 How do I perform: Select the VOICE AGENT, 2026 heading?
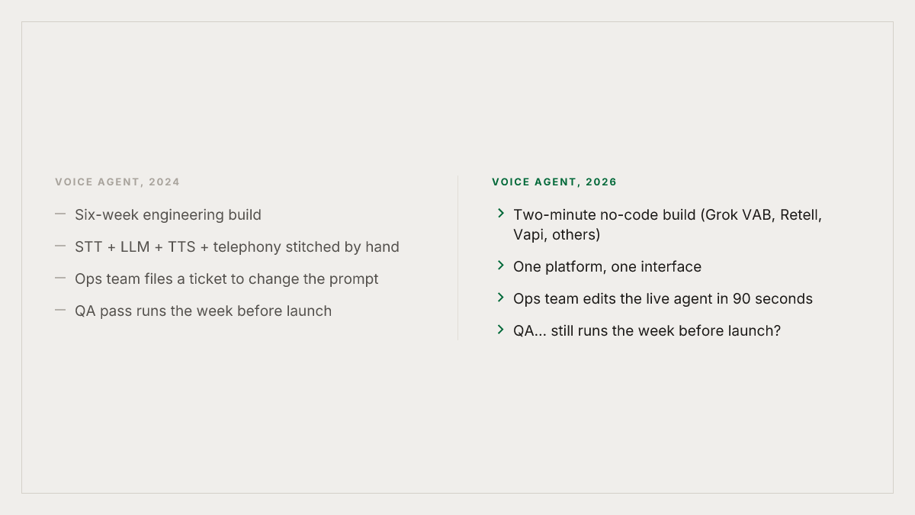(554, 182)
